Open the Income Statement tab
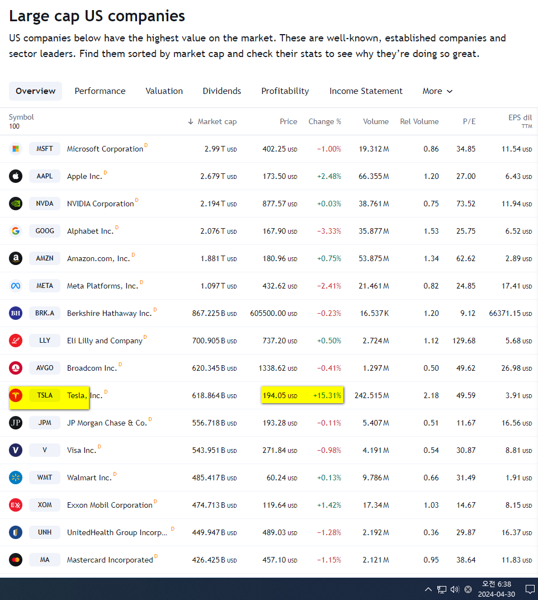The width and height of the screenshot is (538, 600). click(x=366, y=91)
